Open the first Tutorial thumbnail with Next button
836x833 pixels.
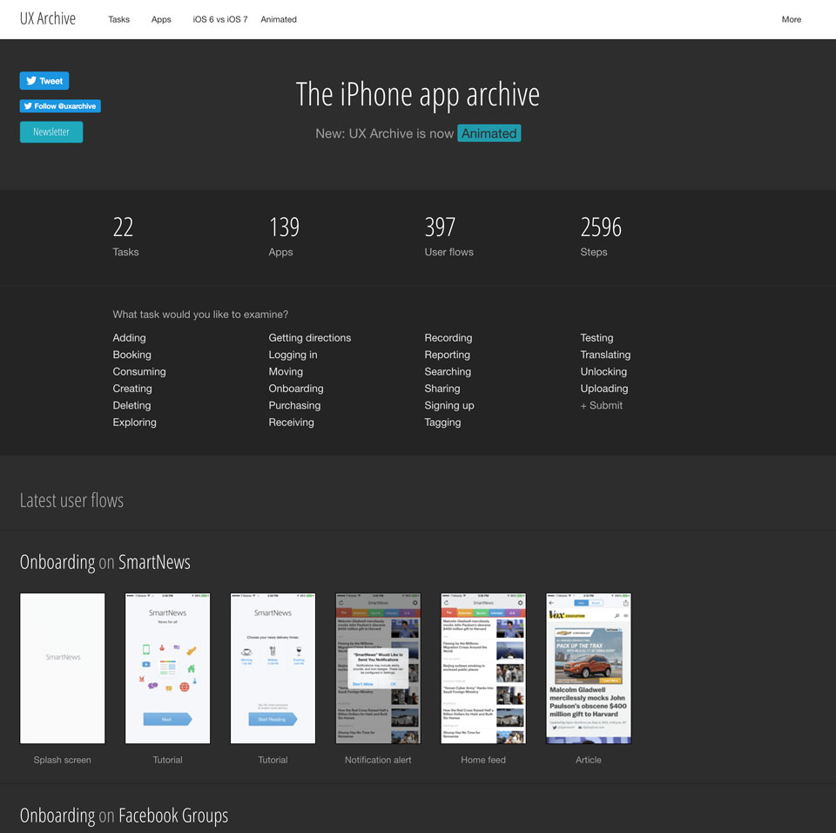point(167,668)
